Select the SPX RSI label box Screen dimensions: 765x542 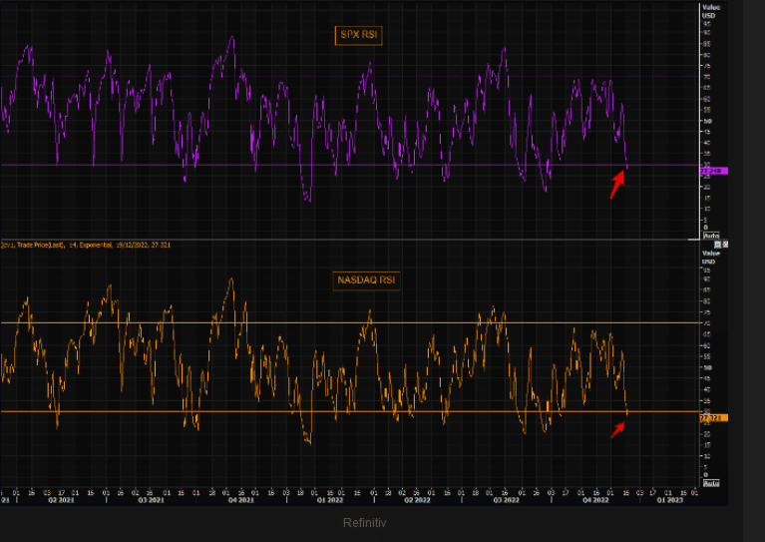tap(358, 35)
